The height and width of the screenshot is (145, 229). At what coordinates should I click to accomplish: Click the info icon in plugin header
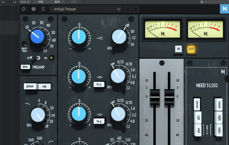click(34, 9)
